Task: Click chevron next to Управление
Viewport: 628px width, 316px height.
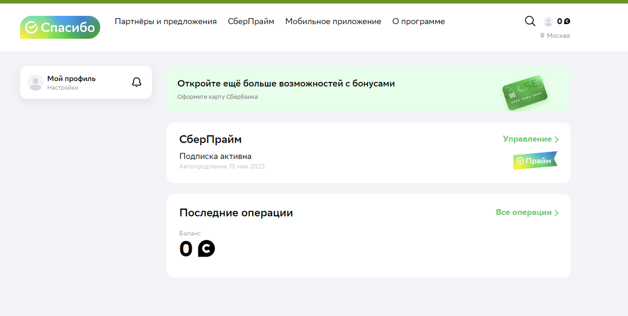Action: pos(556,140)
